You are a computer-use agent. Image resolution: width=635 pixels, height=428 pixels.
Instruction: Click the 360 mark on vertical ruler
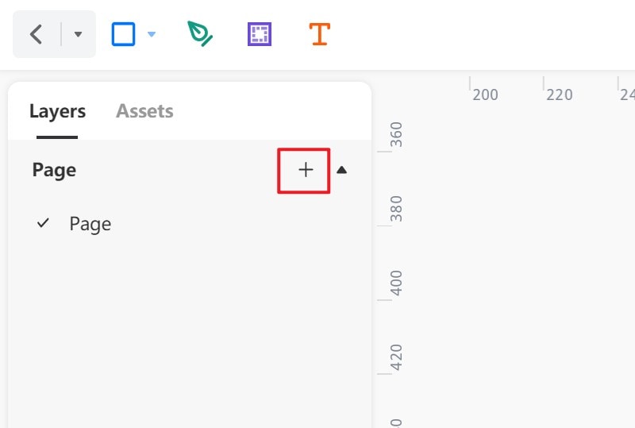click(x=395, y=134)
